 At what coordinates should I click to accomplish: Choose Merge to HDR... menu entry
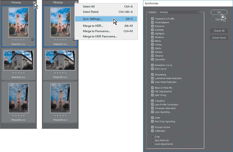106,26
